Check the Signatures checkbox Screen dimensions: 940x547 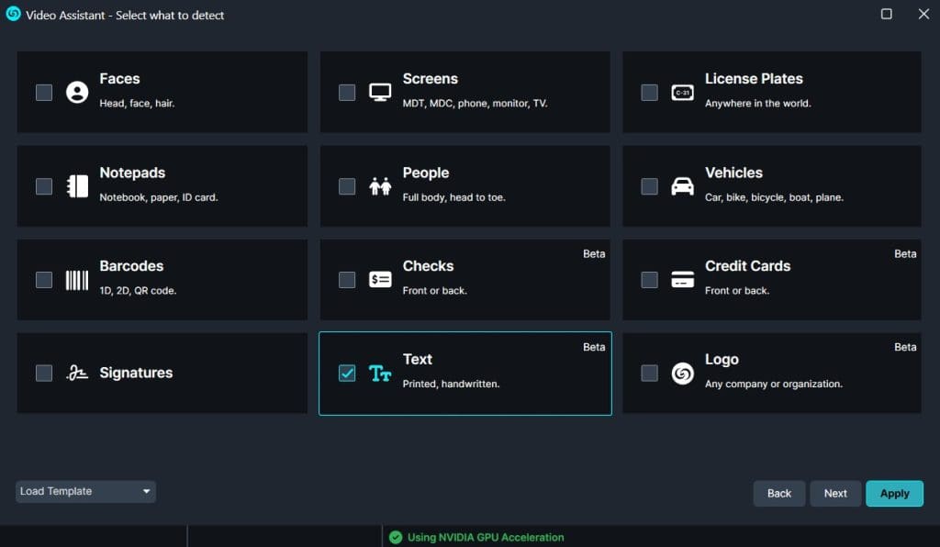click(x=44, y=373)
